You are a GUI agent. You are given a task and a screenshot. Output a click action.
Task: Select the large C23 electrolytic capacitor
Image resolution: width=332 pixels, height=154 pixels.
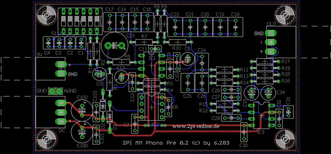pyautogui.click(x=114, y=45)
